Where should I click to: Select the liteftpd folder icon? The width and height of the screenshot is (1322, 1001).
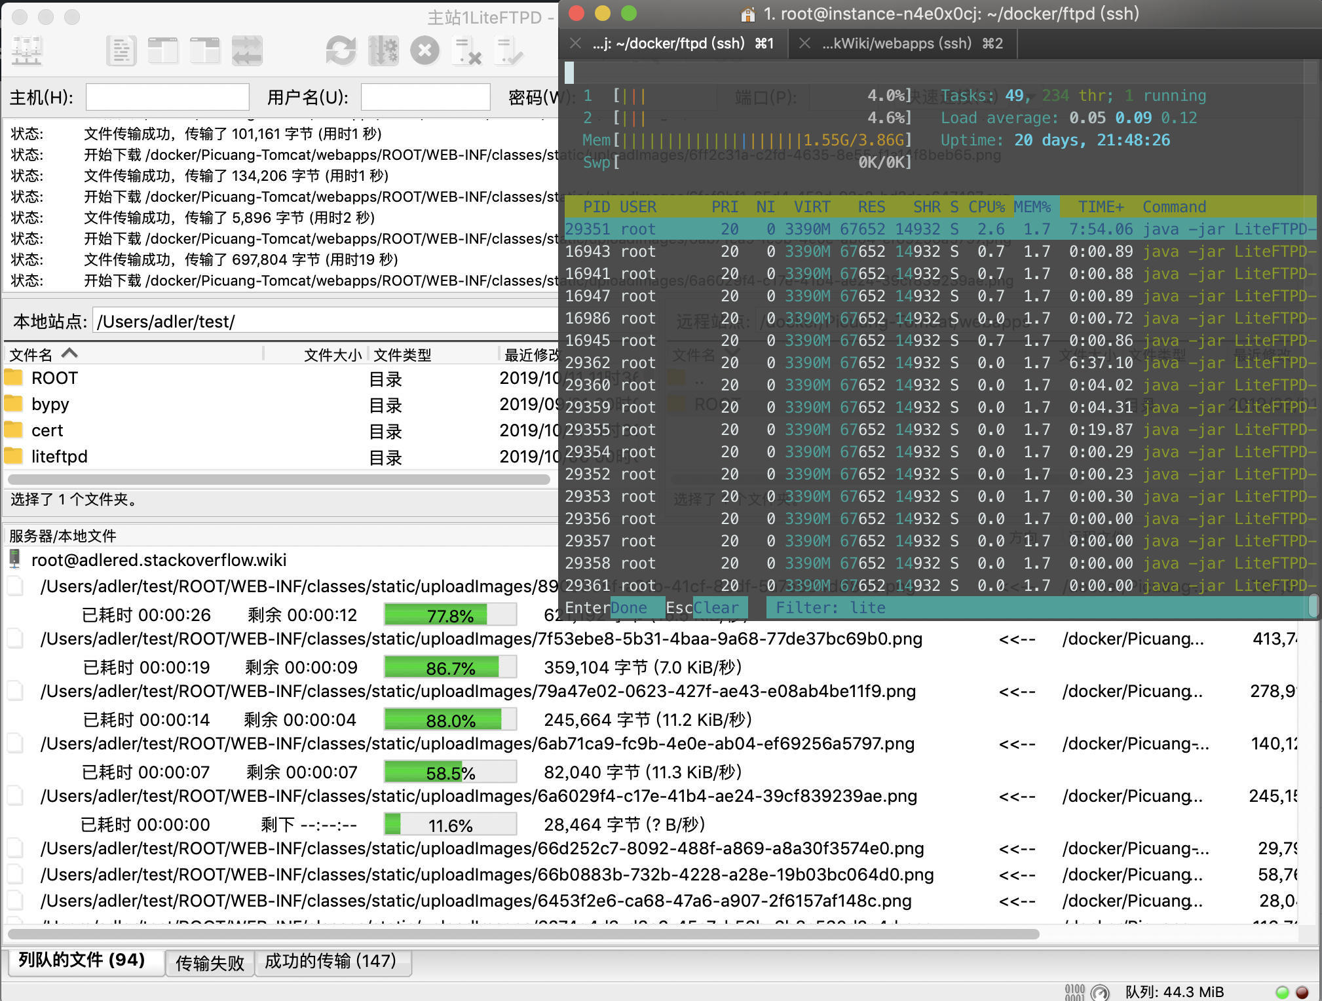point(13,456)
